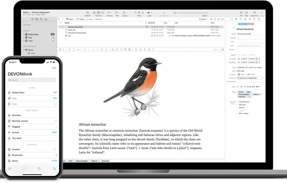Click the flag icon in the Mark toolbar group

coord(136,13)
